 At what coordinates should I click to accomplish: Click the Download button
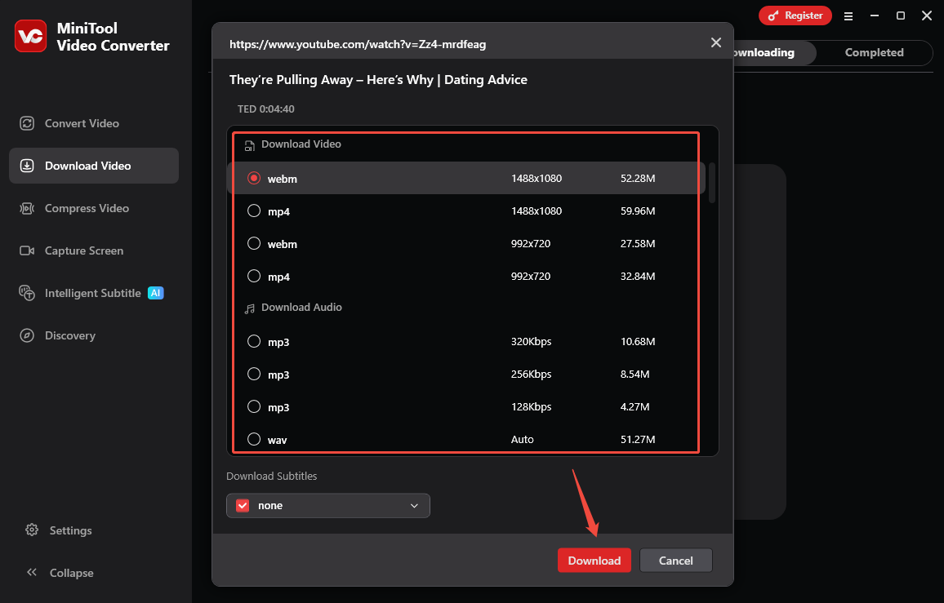click(594, 561)
